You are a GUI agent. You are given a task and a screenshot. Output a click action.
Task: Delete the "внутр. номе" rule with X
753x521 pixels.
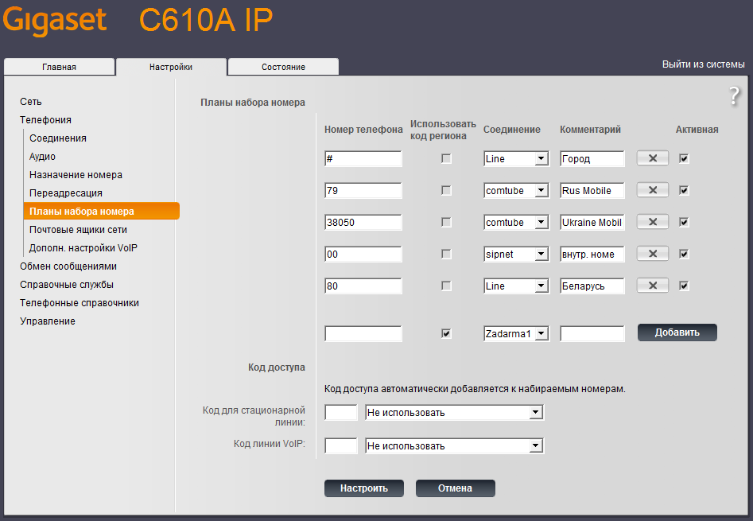pyautogui.click(x=652, y=254)
